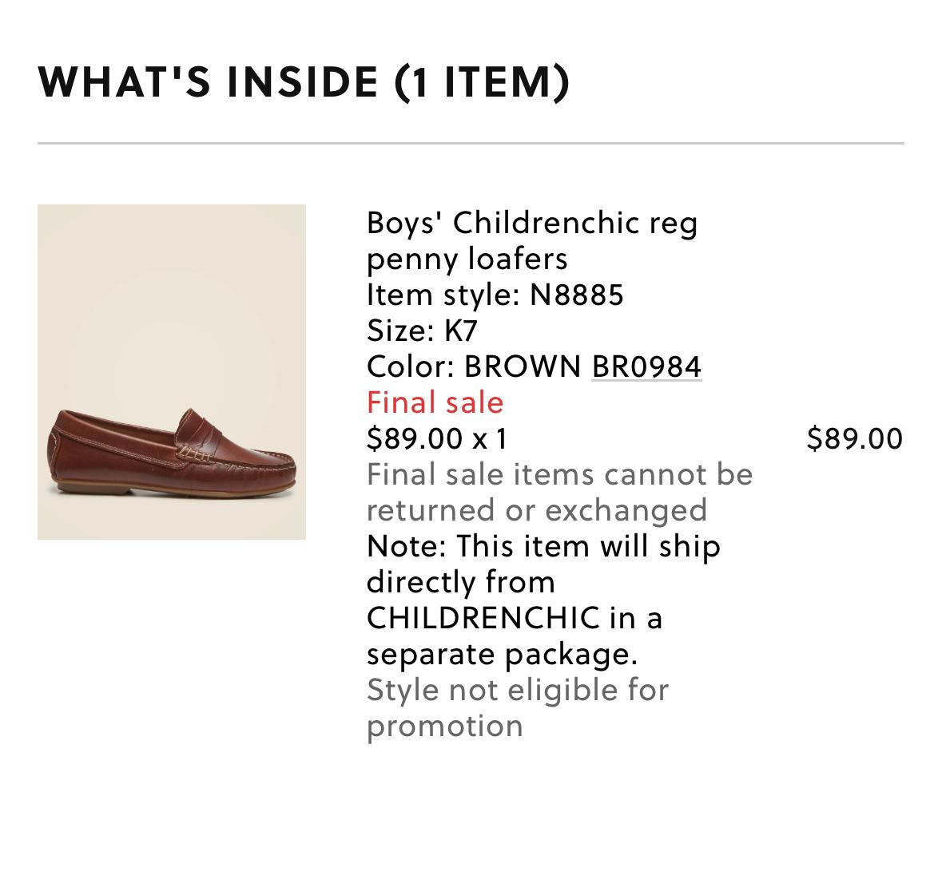Open the BR0984 color code link
Viewport: 942px width, 887px height.
646,366
